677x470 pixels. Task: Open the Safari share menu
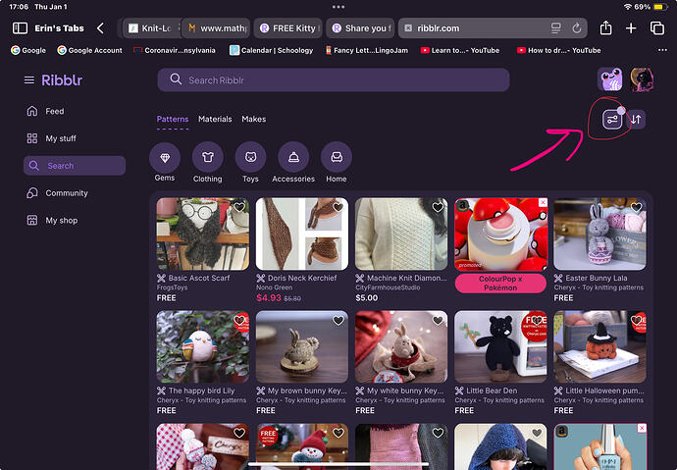[x=605, y=28]
